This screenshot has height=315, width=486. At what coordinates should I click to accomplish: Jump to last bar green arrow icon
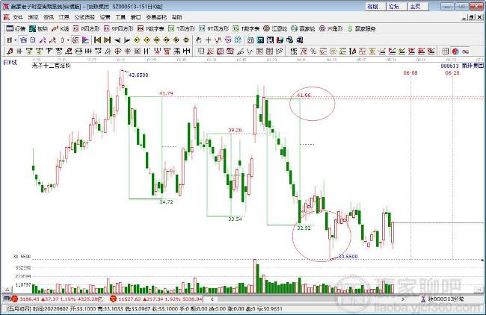tap(107, 40)
